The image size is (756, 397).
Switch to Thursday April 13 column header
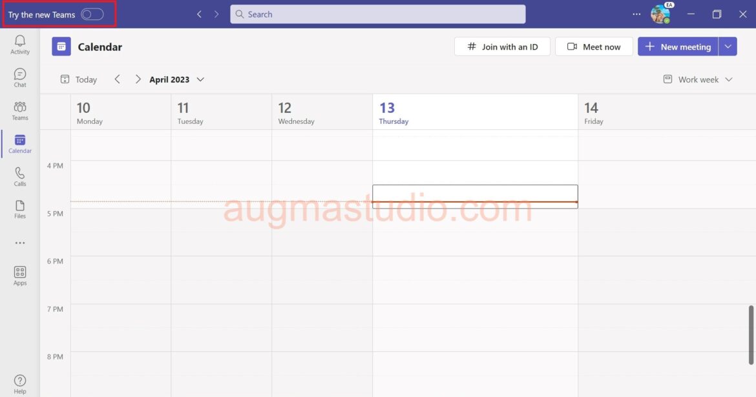click(394, 112)
